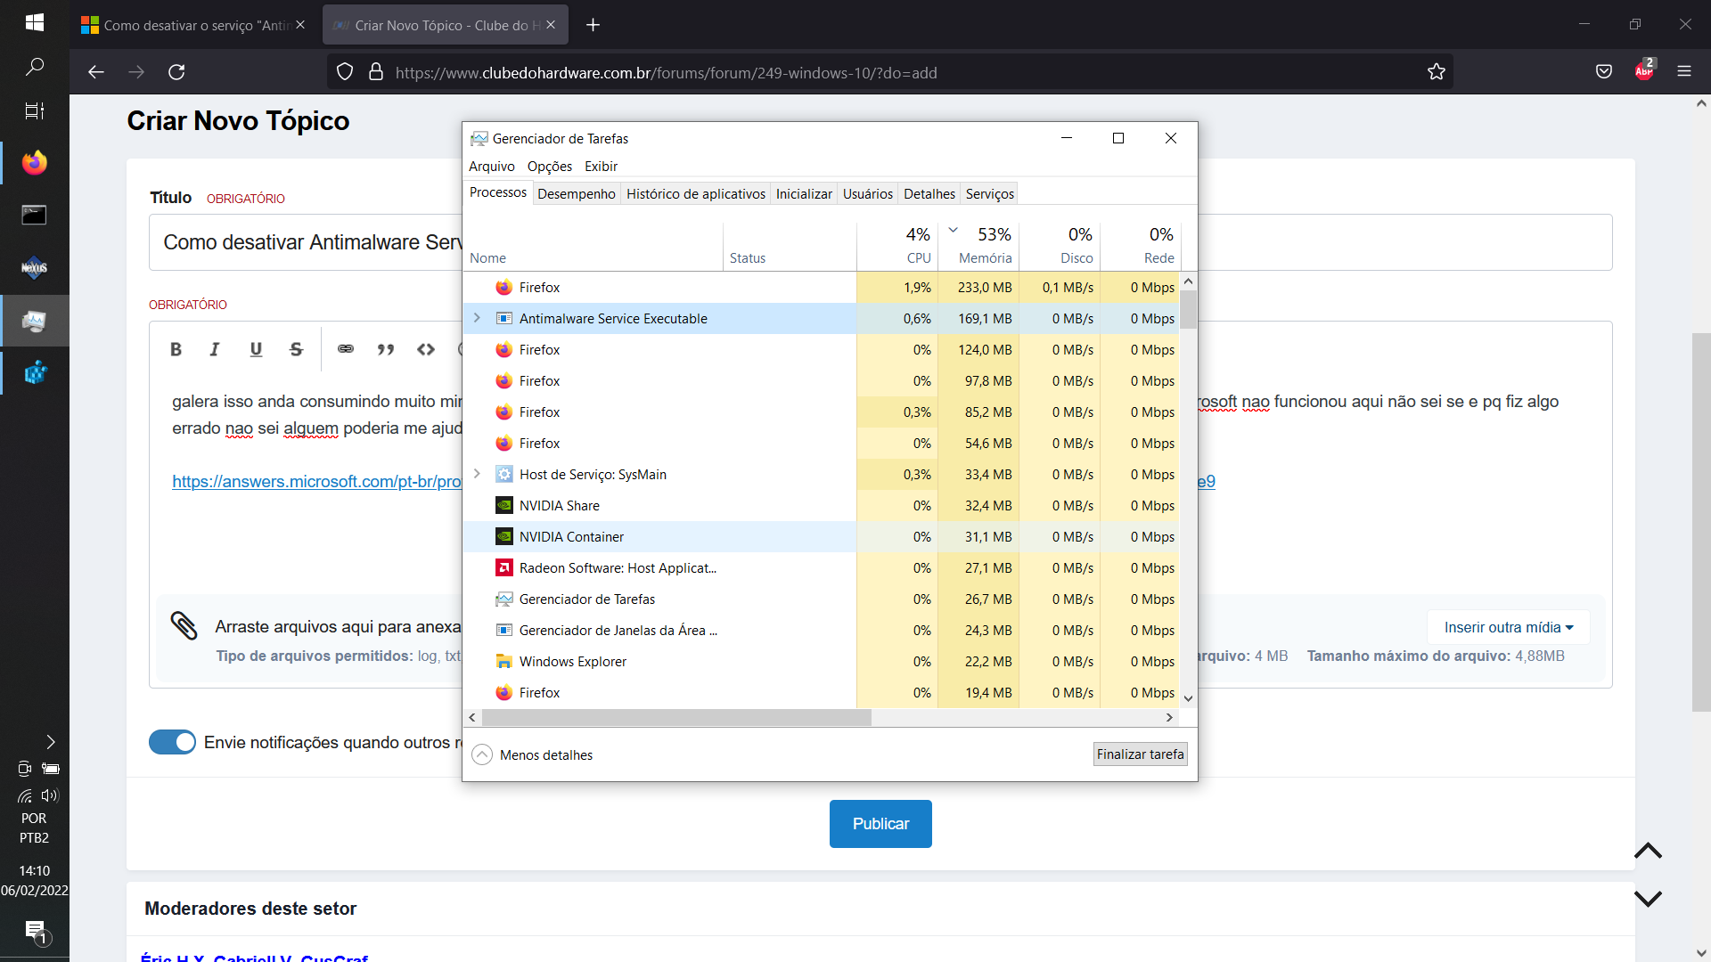
Task: Click the topic title input field
Action: pos(880,242)
